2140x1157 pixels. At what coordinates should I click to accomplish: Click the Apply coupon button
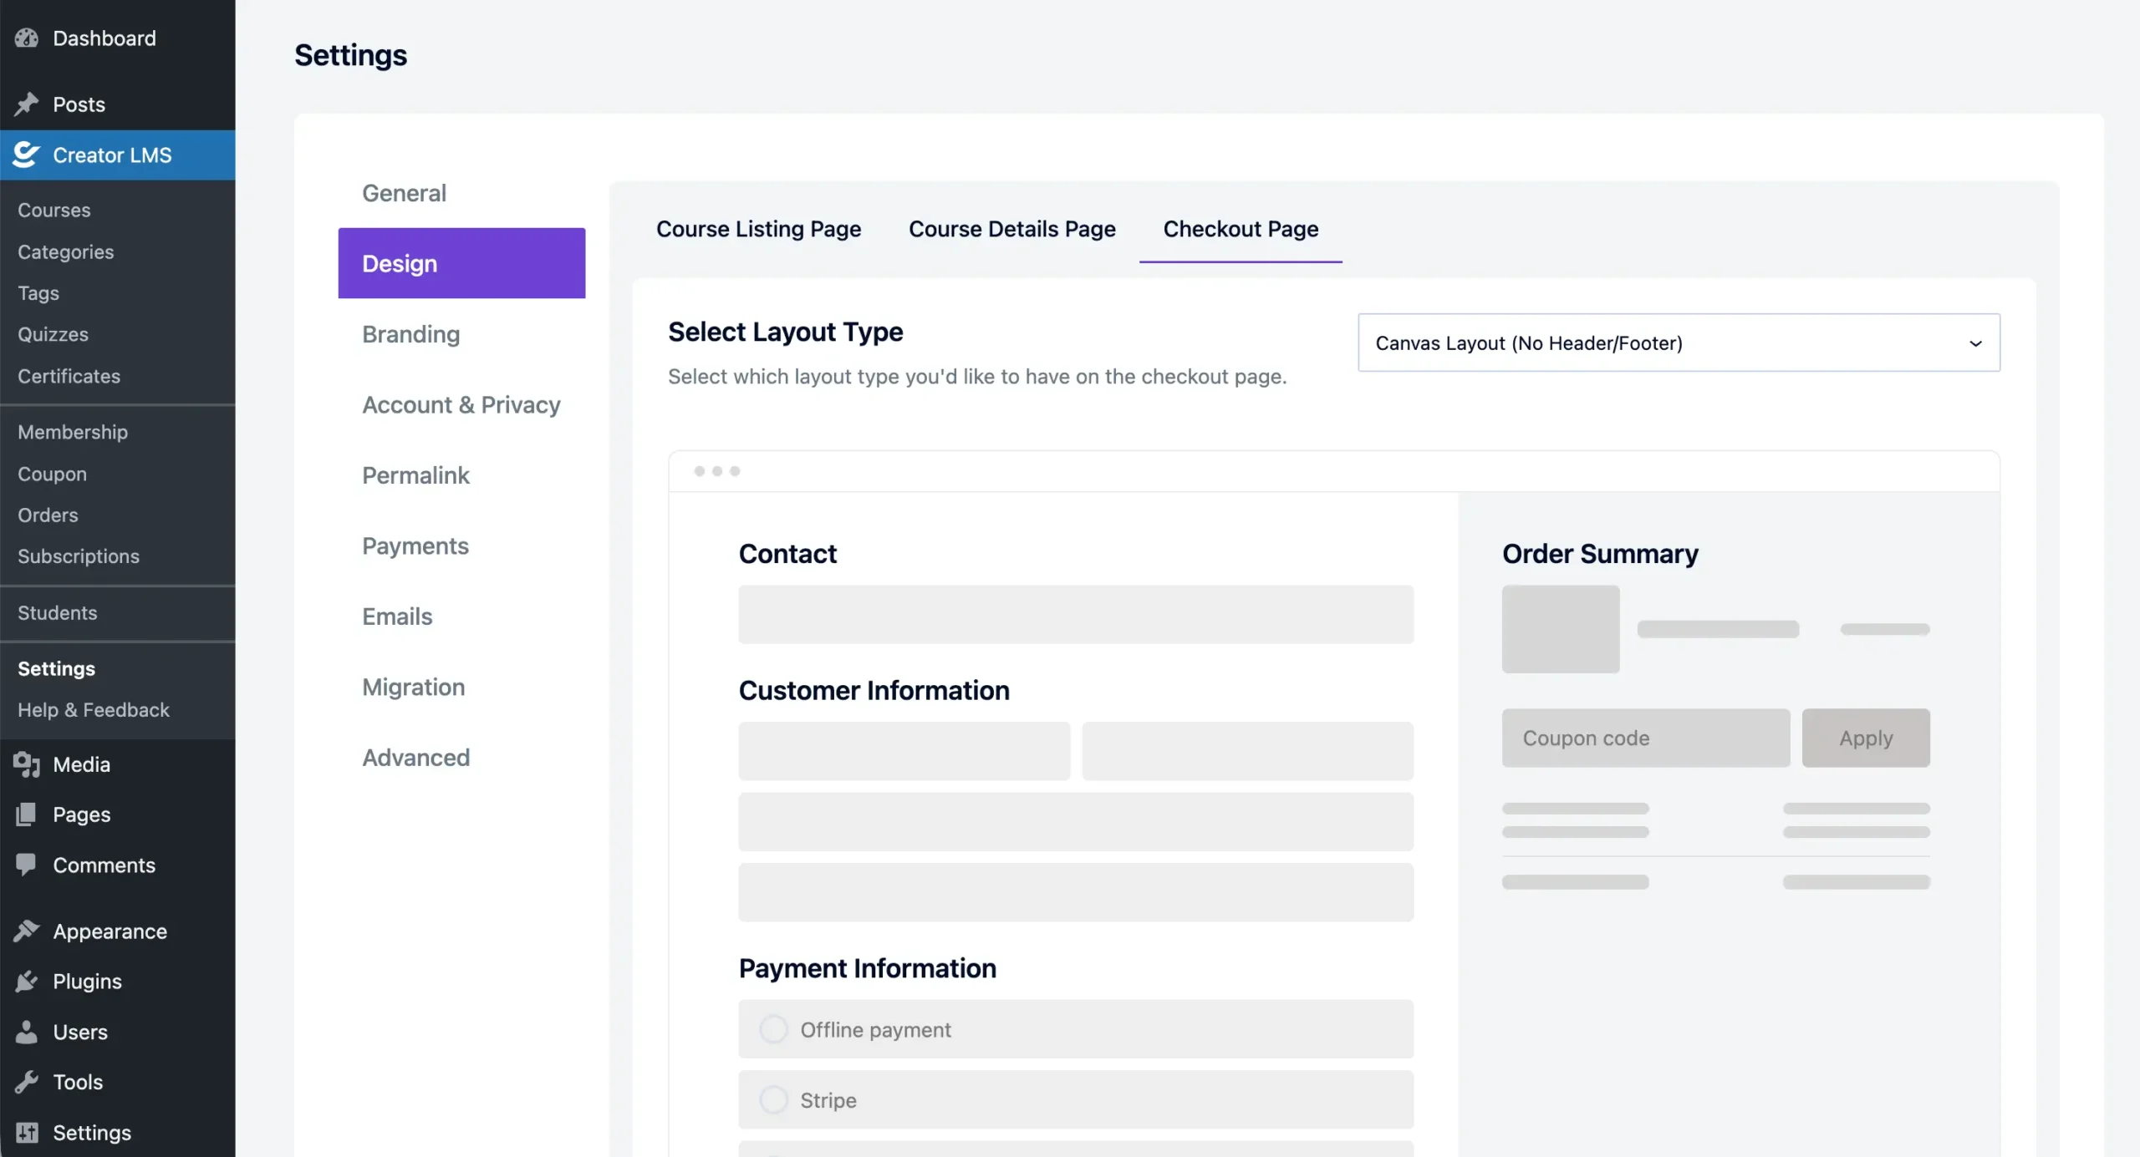click(1866, 738)
